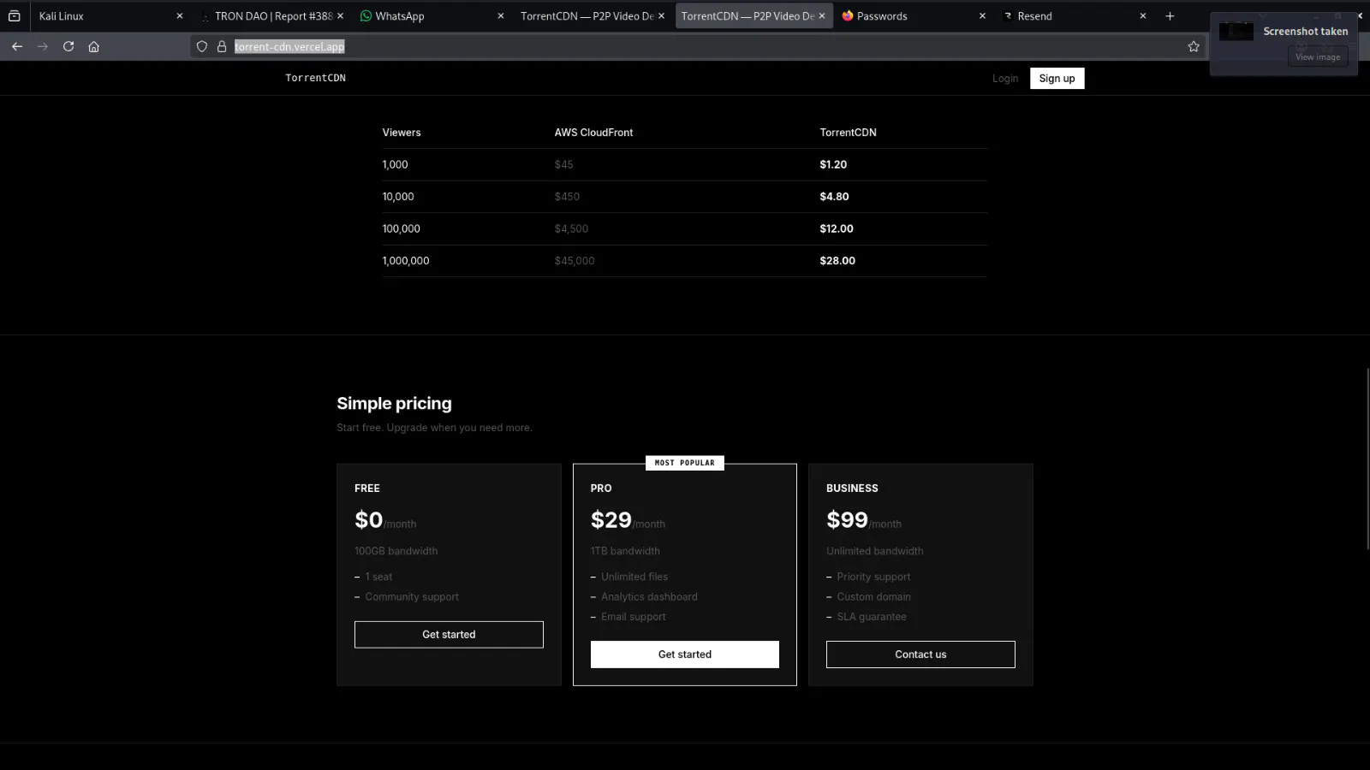The height and width of the screenshot is (770, 1370).
Task: Select the Viewers column header
Action: [x=402, y=133]
